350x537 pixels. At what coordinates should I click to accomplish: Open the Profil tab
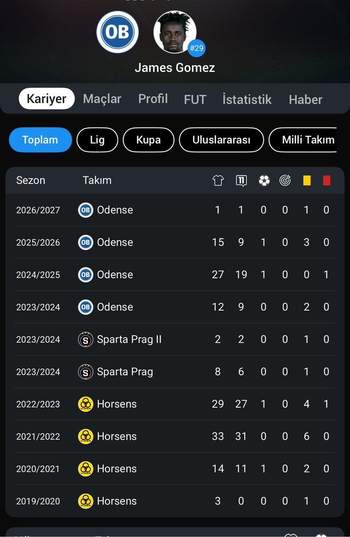(x=153, y=99)
